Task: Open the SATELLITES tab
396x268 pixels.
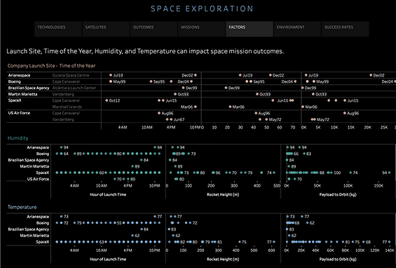Action: pos(106,29)
